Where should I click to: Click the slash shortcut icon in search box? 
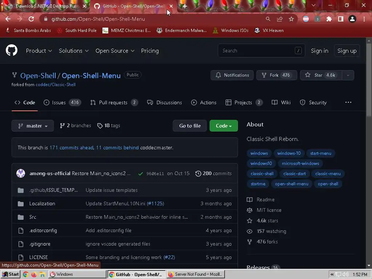tap(298, 50)
